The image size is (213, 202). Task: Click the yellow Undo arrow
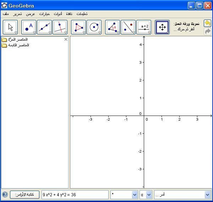pos(207,23)
